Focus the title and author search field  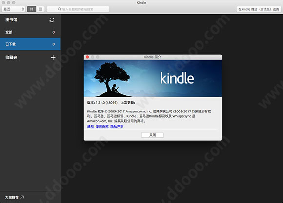[x=78, y=9]
